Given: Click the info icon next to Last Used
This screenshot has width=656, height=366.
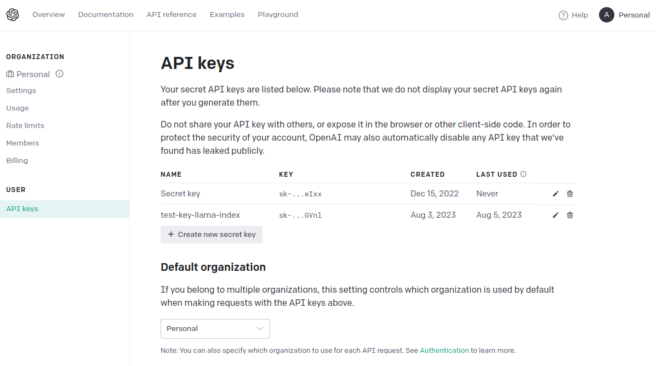Looking at the screenshot, I should point(523,174).
